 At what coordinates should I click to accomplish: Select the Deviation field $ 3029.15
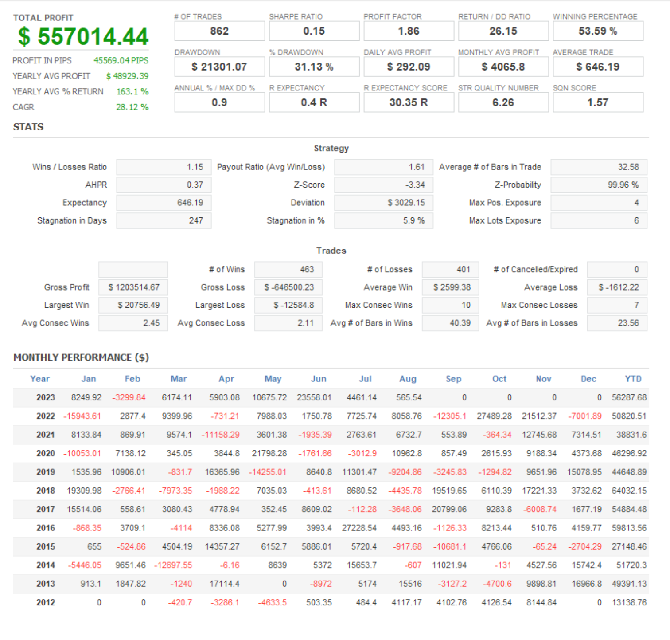[x=384, y=203]
